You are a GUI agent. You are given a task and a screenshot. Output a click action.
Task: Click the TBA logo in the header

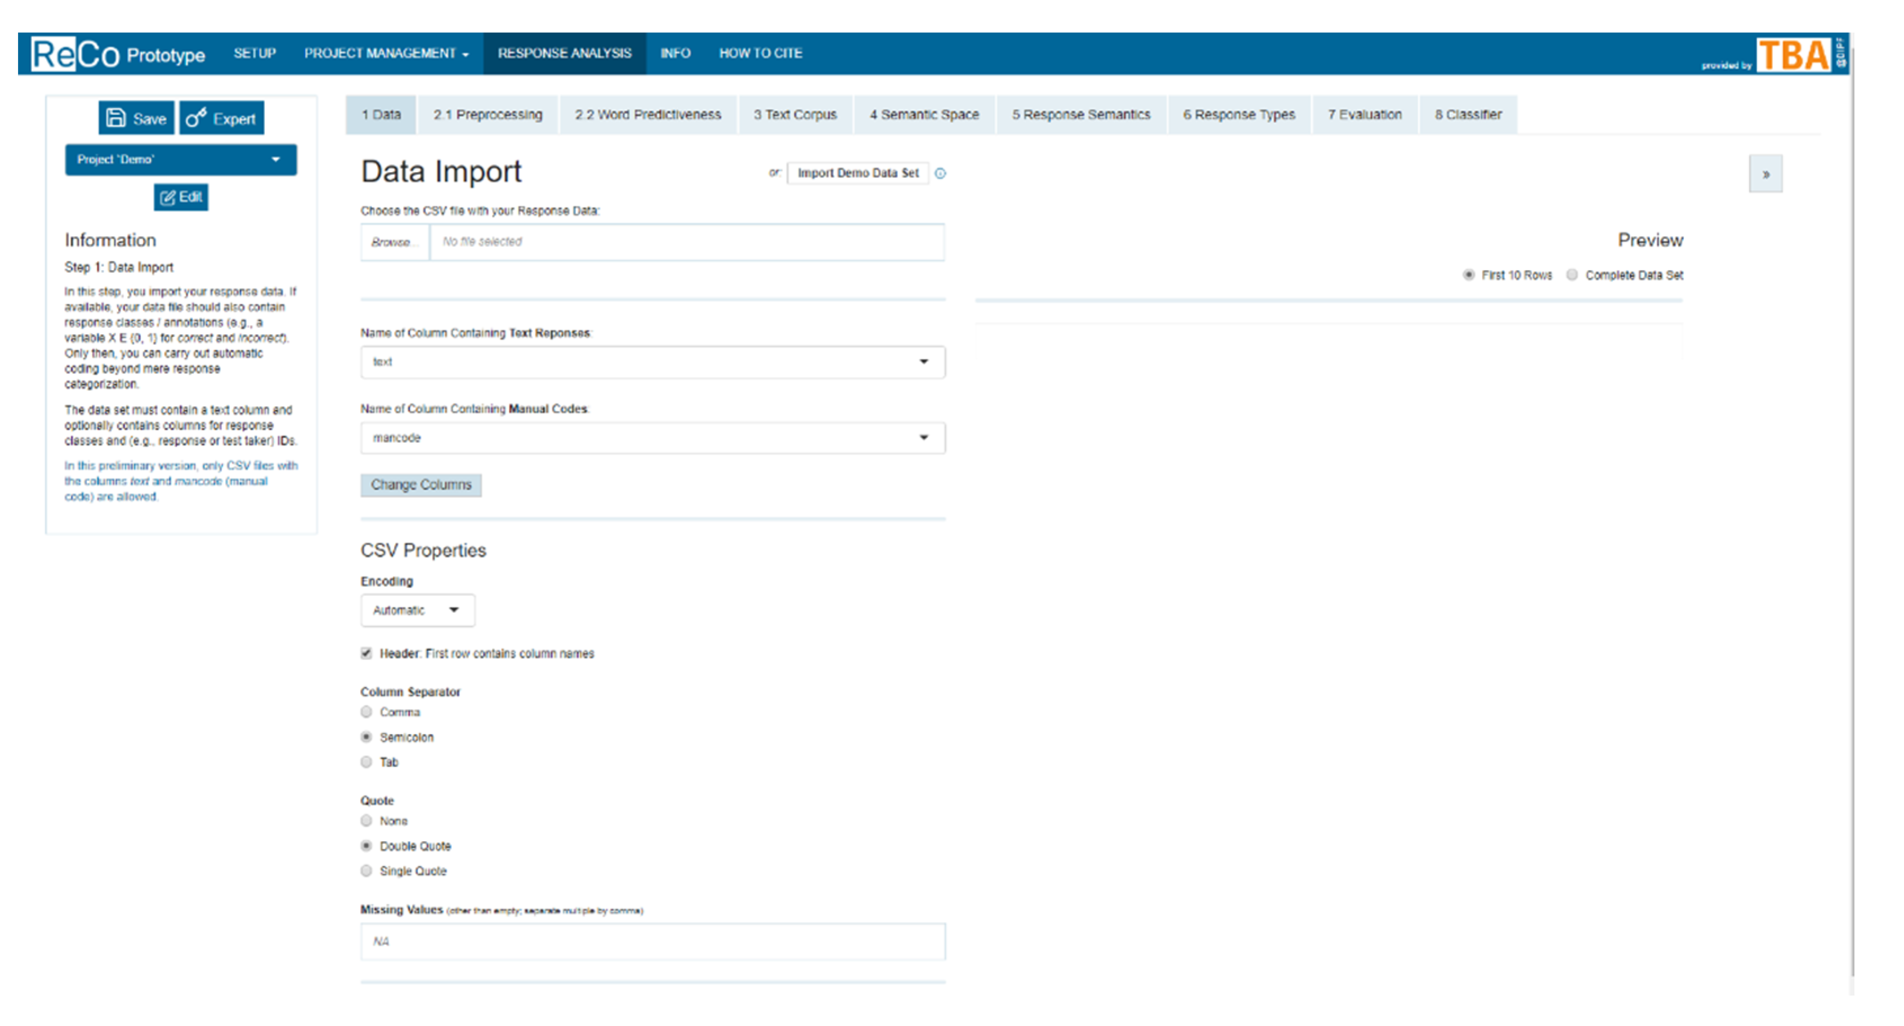[x=1794, y=55]
